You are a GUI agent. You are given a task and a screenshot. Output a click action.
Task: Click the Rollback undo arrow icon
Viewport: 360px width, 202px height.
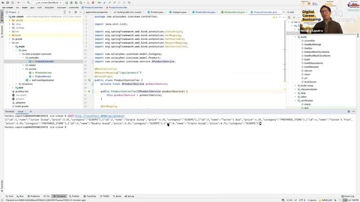[x=129, y=3]
